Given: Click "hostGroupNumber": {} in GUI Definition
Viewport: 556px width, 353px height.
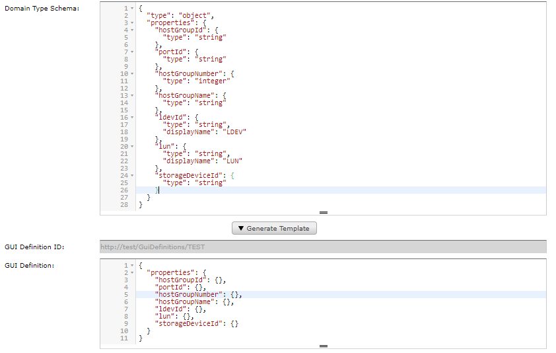Looking at the screenshot, I should coord(199,294).
